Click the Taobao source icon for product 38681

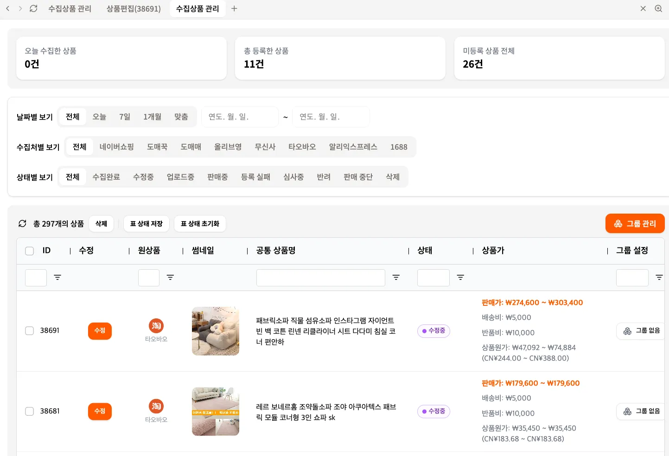(156, 406)
